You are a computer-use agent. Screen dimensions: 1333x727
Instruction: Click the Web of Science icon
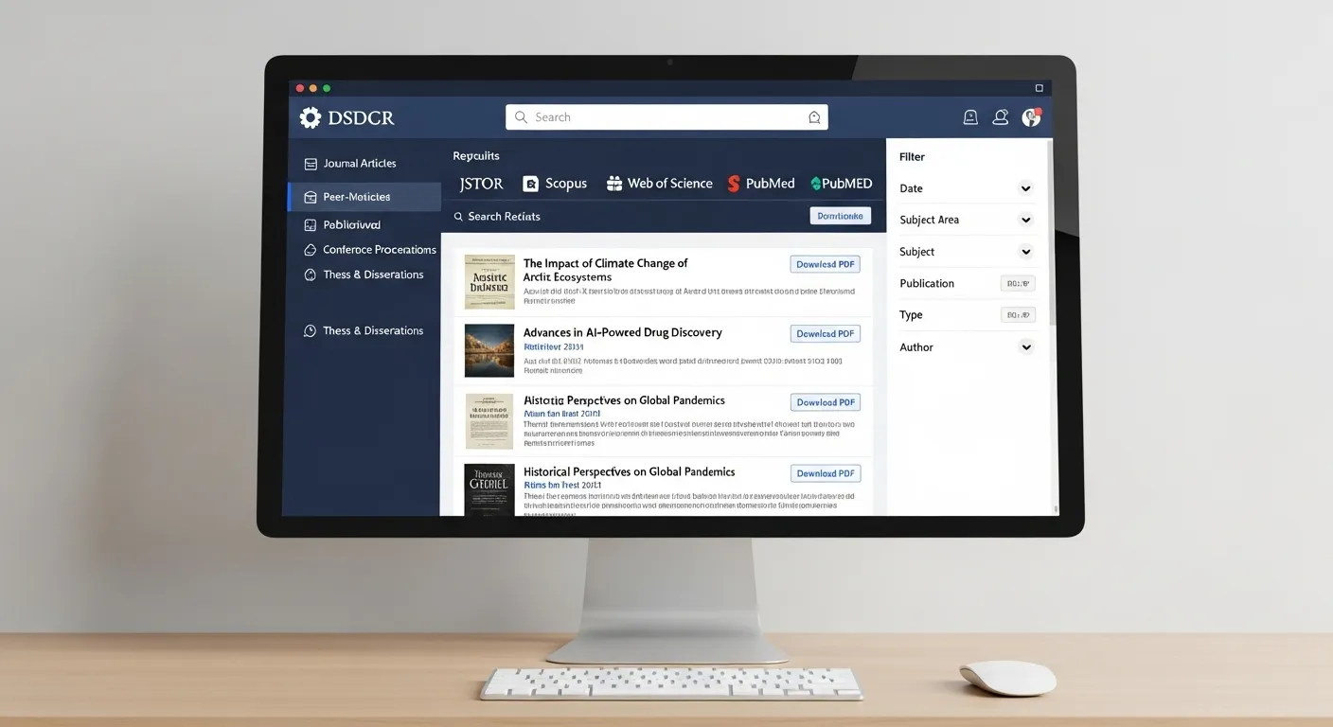pyautogui.click(x=613, y=183)
